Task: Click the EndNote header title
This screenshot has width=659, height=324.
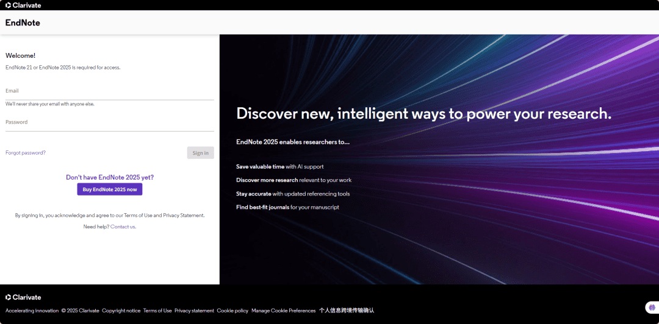Action: click(23, 23)
